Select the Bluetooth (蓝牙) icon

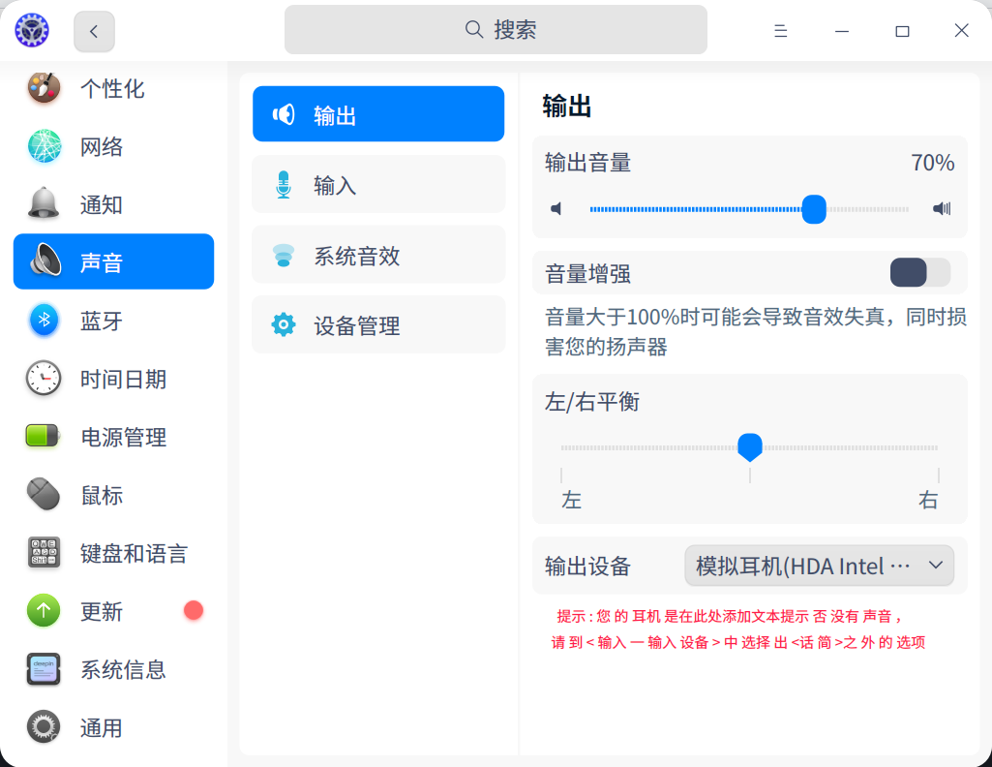pyautogui.click(x=44, y=321)
